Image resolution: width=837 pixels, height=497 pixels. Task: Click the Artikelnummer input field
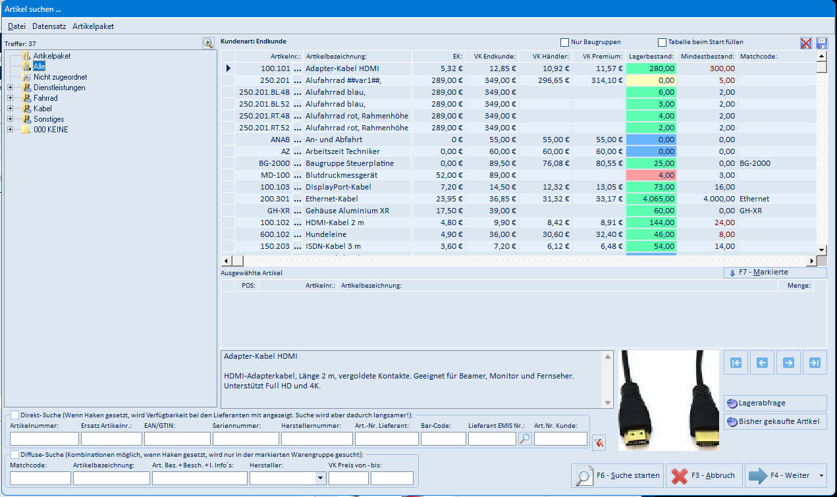coord(45,439)
